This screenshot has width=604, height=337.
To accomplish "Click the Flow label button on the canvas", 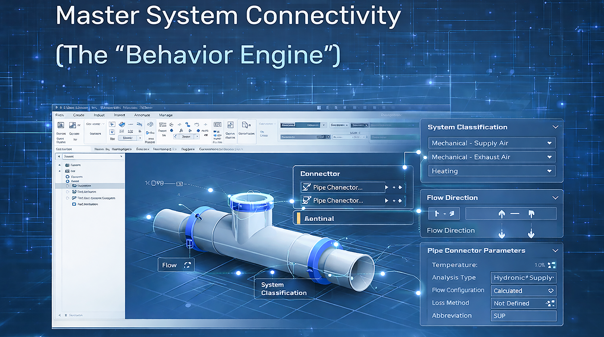I will click(176, 264).
